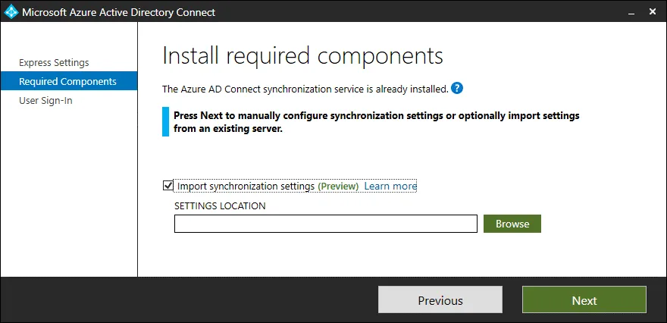Go back with the Previous button
This screenshot has height=323, width=667.
click(440, 300)
